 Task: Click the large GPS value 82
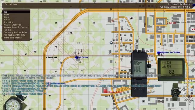(x=172, y=72)
